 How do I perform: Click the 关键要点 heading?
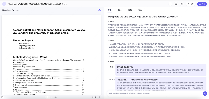coord(111,41)
